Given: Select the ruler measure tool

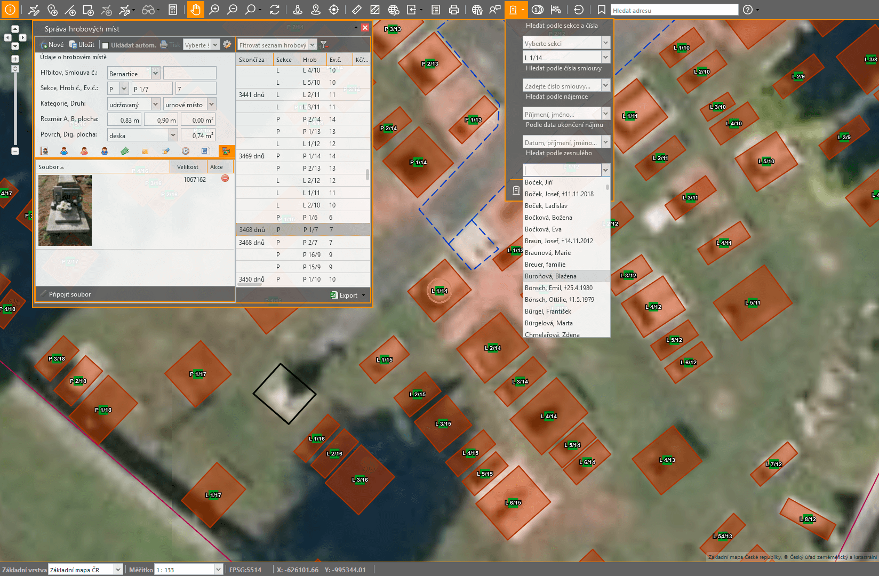Looking at the screenshot, I should pos(357,10).
